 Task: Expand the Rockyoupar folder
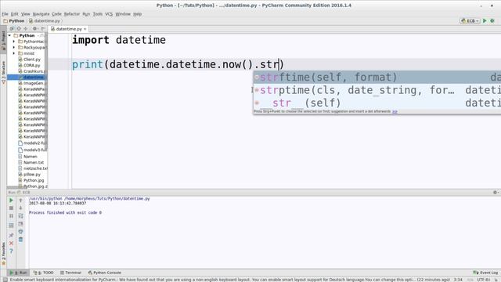[x=14, y=47]
